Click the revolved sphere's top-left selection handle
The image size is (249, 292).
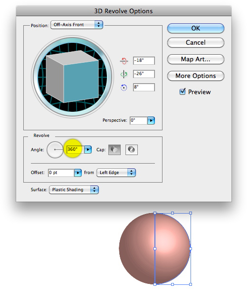tap(155, 213)
